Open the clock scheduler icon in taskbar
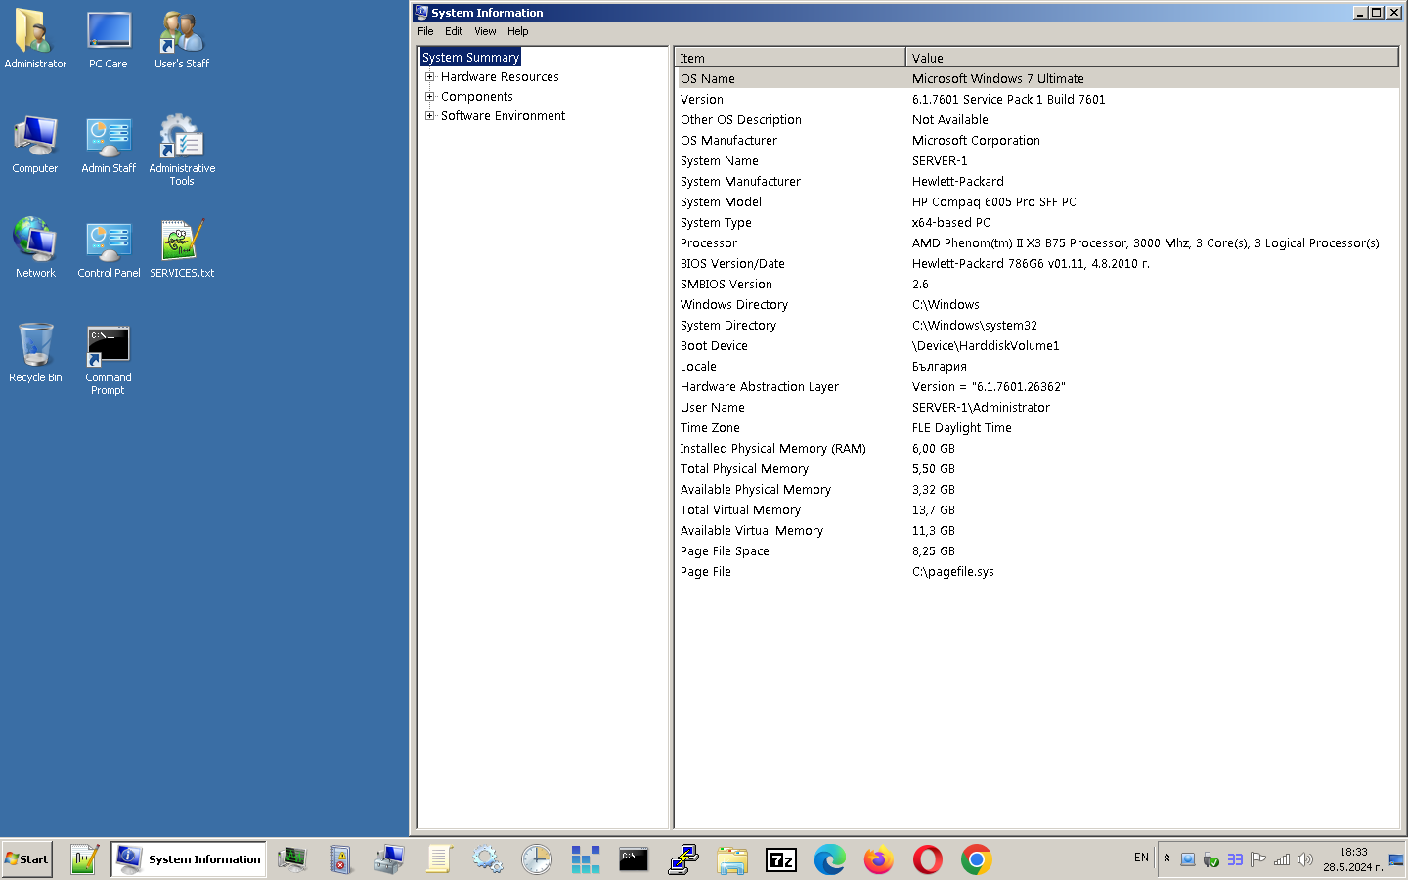The width and height of the screenshot is (1408, 880). pos(536,859)
